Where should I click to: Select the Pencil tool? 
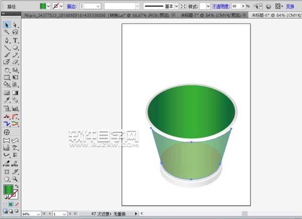point(15,55)
